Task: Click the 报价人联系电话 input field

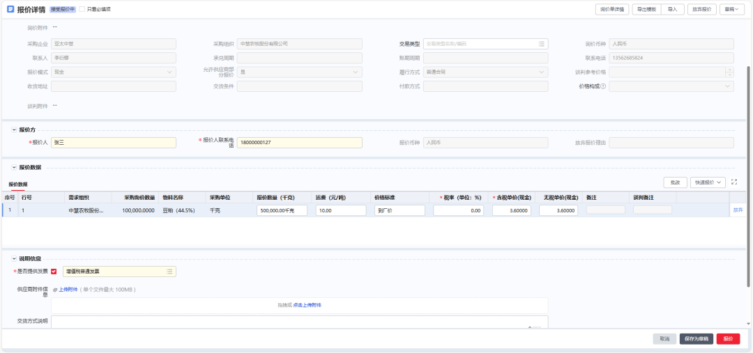Action: click(300, 143)
